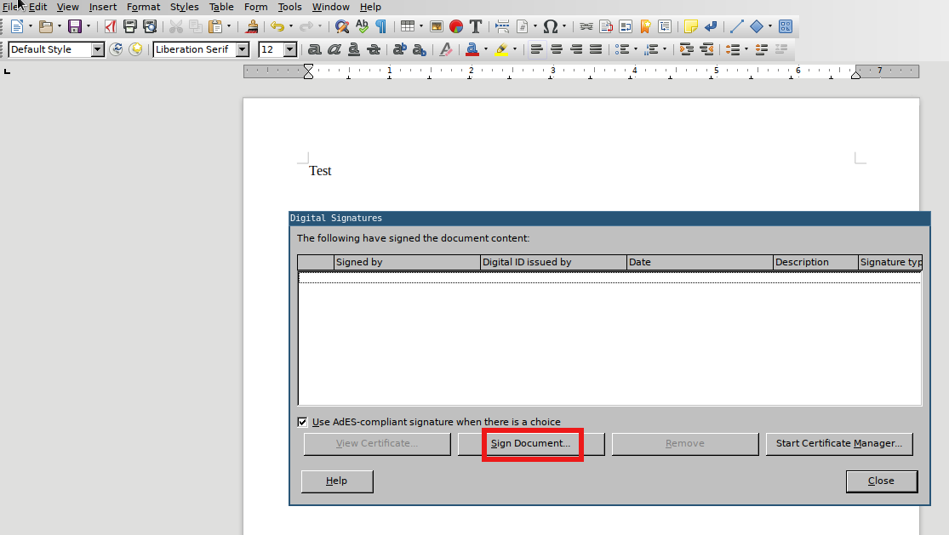
Task: Close the Digital Signatures dialog
Action: click(x=881, y=481)
